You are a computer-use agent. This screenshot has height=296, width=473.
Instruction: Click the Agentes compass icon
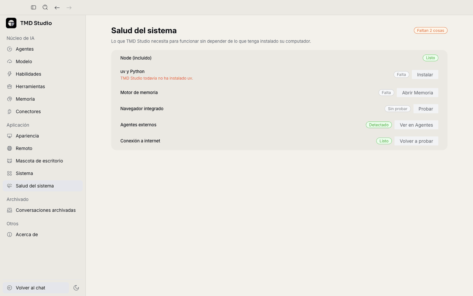point(10,49)
